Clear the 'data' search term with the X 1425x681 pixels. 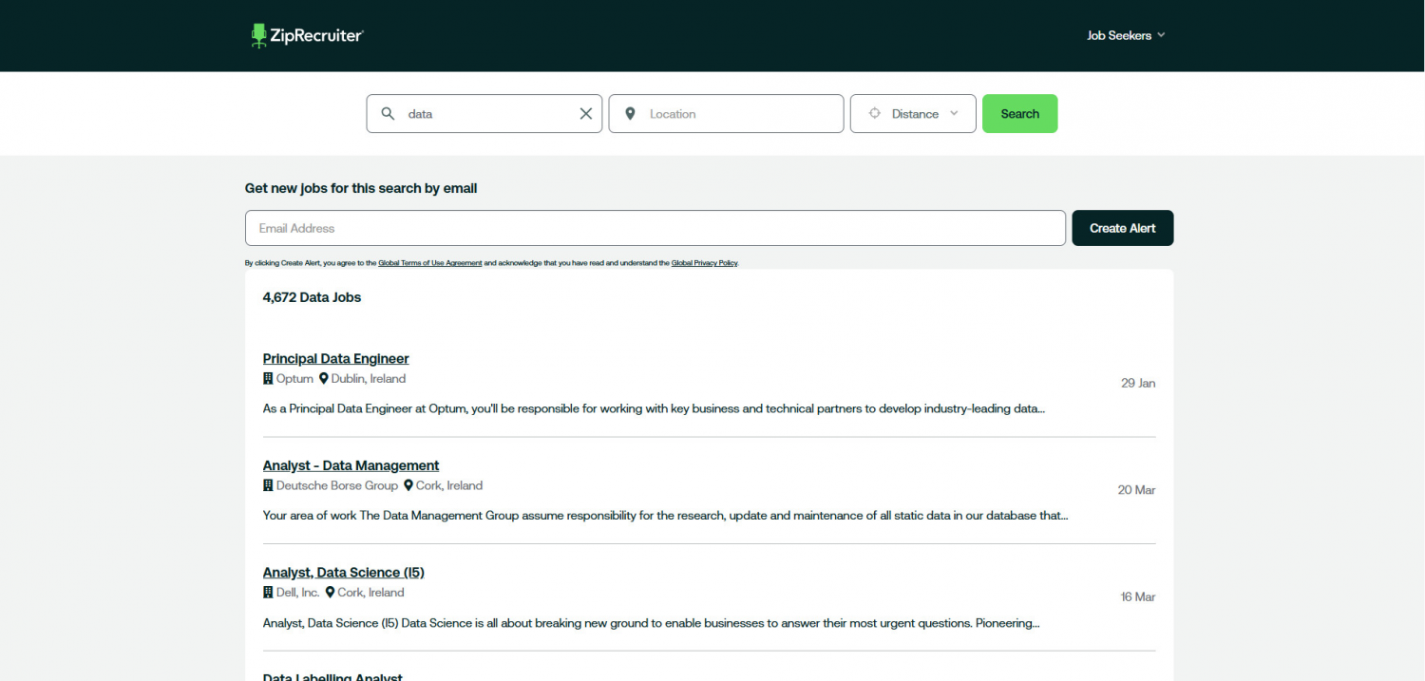[x=586, y=114]
